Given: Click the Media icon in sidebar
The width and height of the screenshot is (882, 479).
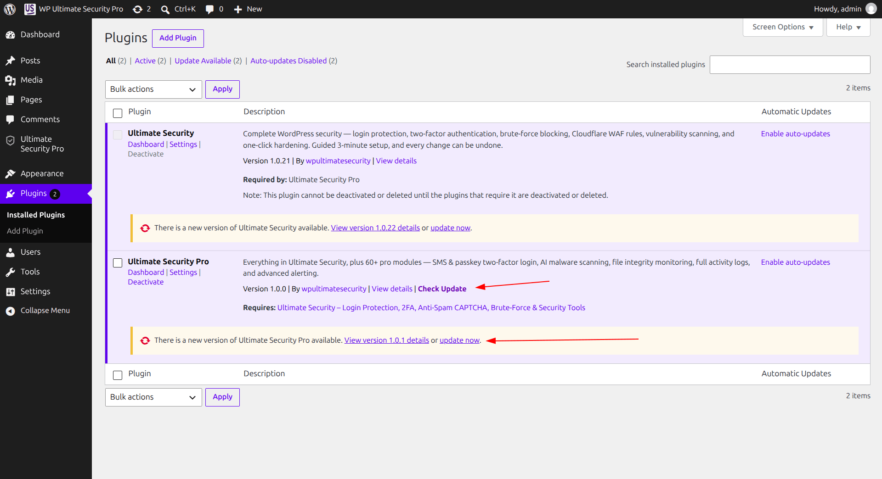Looking at the screenshot, I should point(11,80).
